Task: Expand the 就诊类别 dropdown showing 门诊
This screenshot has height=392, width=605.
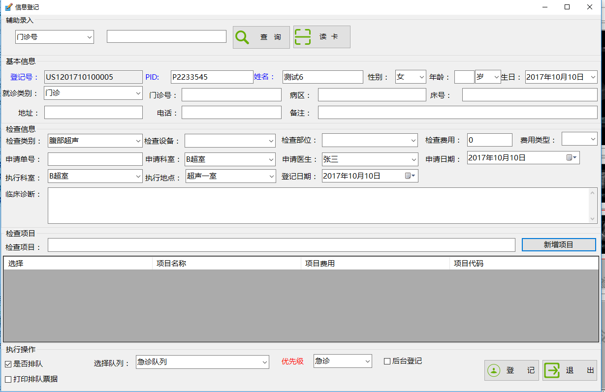Action: pyautogui.click(x=138, y=93)
